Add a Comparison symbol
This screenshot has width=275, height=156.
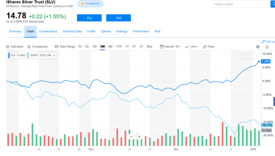tap(38, 46)
